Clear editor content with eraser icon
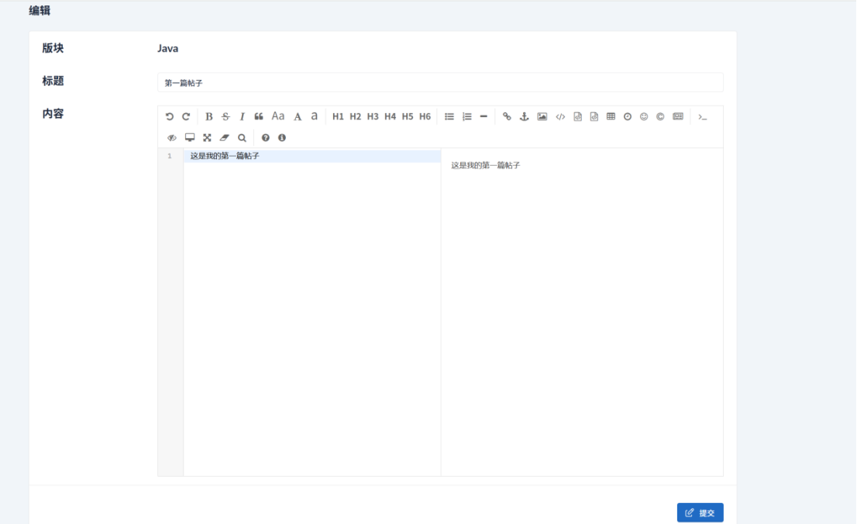This screenshot has width=857, height=524. (225, 138)
